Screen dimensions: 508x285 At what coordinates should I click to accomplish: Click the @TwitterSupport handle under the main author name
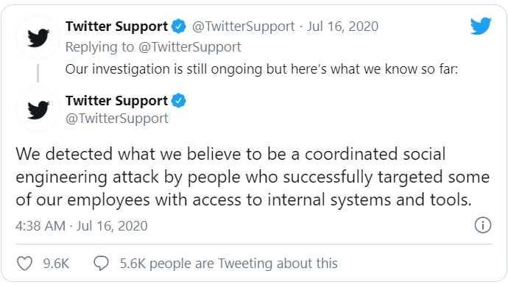click(x=117, y=119)
